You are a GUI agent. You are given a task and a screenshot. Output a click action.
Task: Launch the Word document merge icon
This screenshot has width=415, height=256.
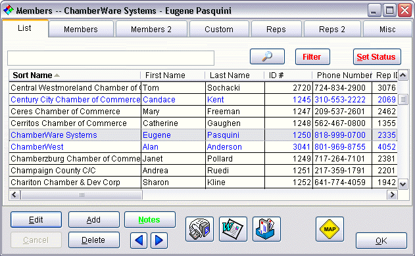coord(233,229)
